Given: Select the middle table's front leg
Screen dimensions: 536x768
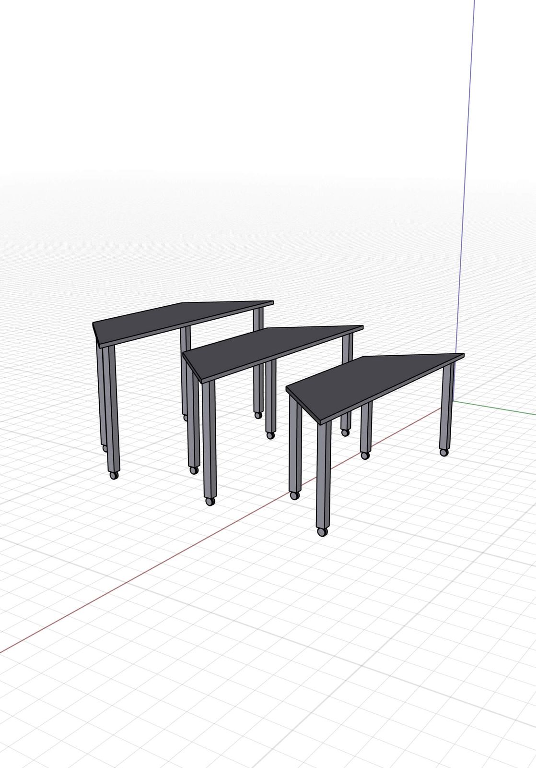Looking at the screenshot, I should coord(209,439).
